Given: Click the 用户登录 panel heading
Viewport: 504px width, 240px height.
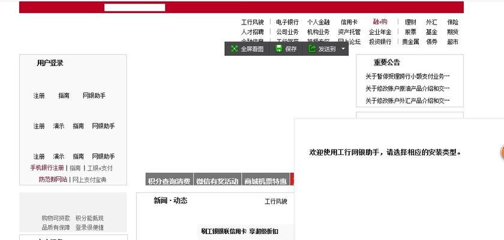Looking at the screenshot, I should pos(50,63).
